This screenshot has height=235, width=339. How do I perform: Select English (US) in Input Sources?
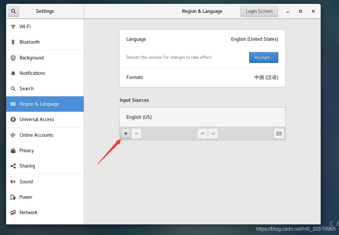coord(202,117)
